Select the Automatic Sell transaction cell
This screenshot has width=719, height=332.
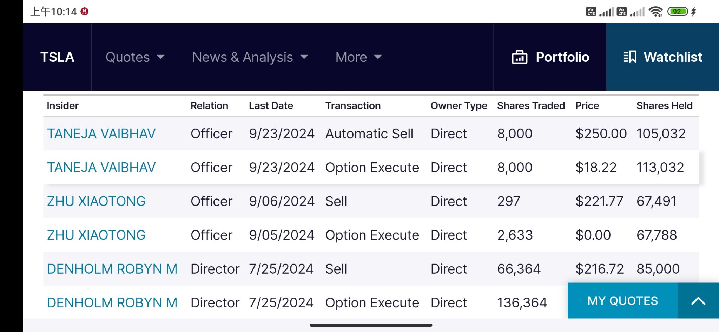(369, 134)
